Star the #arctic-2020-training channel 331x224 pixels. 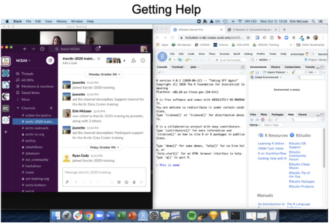coord(99,59)
